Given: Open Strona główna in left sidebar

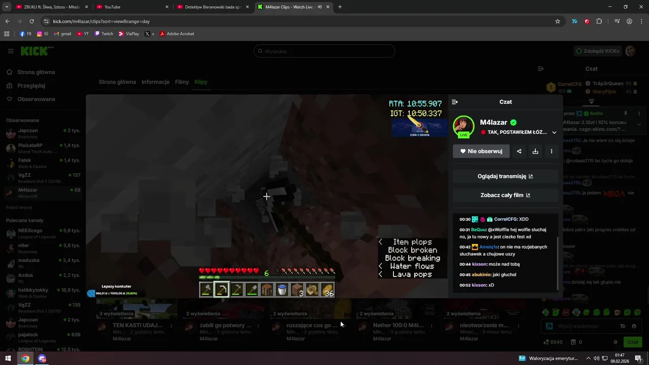Looking at the screenshot, I should tap(36, 72).
